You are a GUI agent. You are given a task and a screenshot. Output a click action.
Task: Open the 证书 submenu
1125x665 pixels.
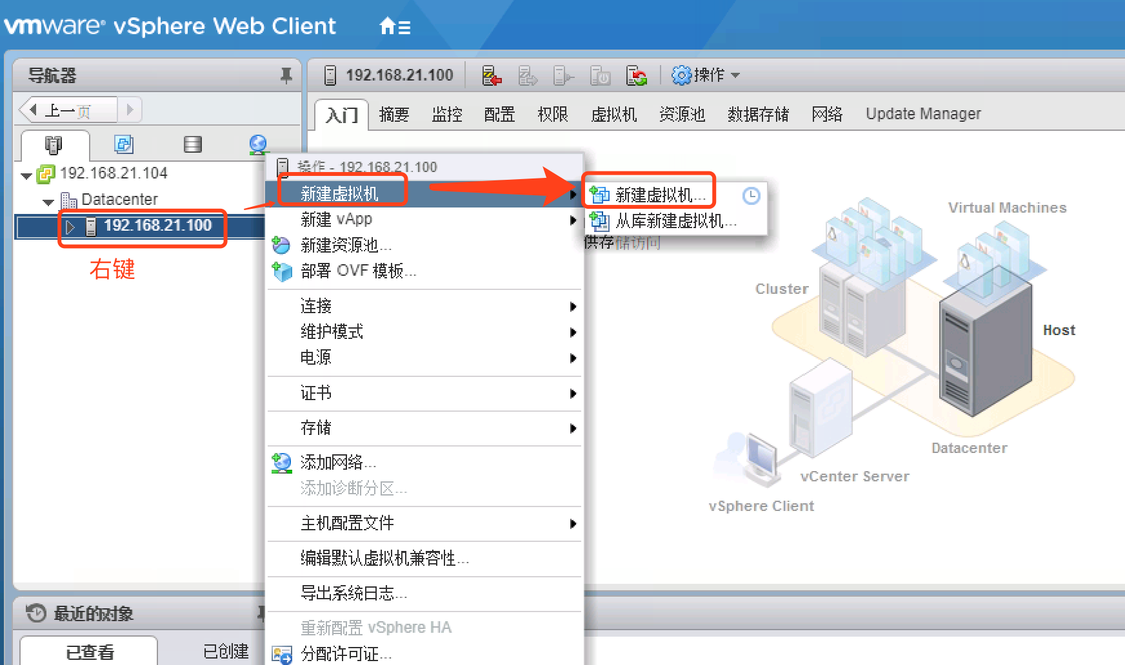[424, 393]
